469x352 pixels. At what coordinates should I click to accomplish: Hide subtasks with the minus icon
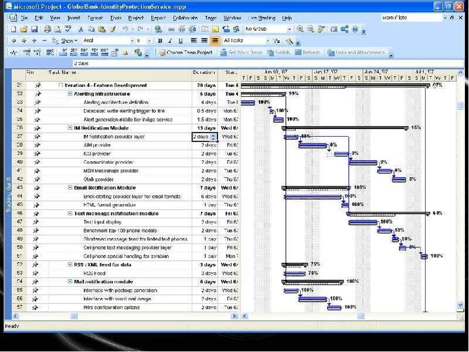pyautogui.click(x=45, y=40)
